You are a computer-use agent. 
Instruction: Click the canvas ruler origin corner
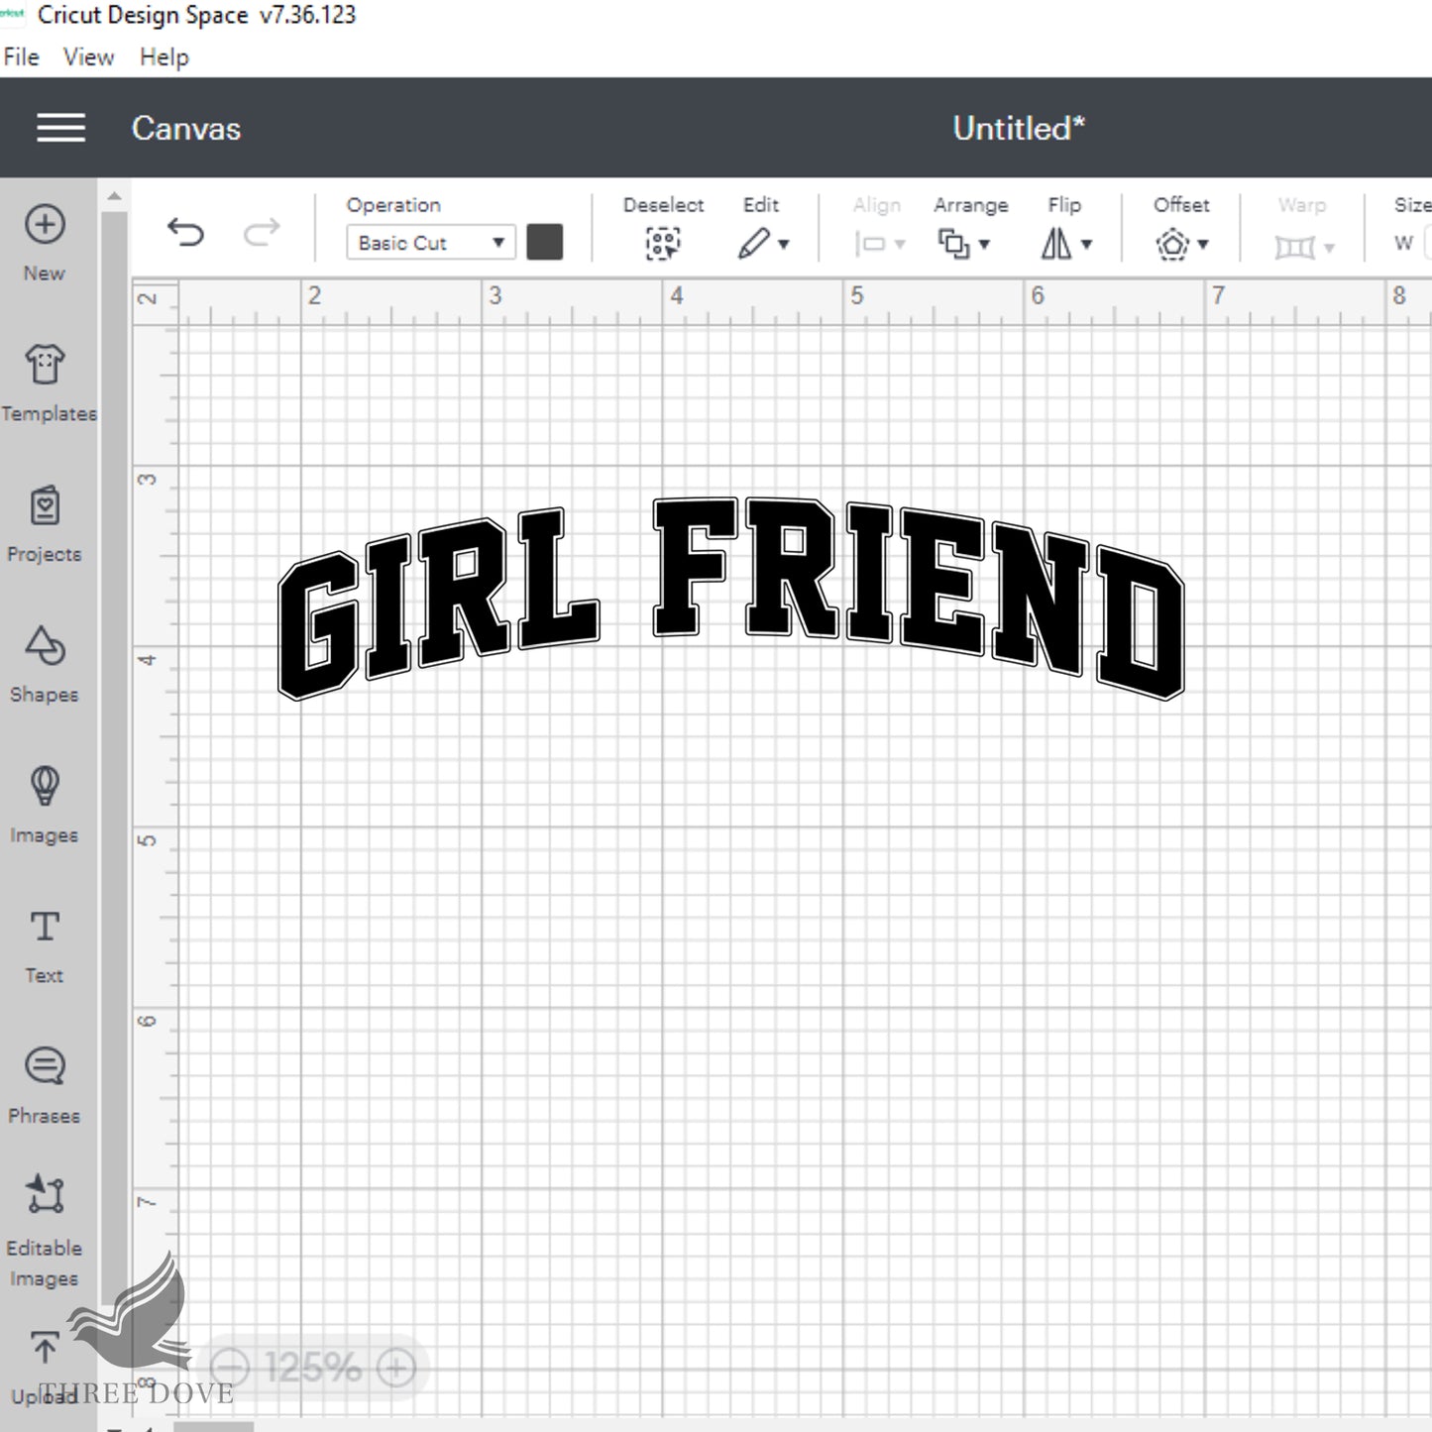click(x=155, y=302)
